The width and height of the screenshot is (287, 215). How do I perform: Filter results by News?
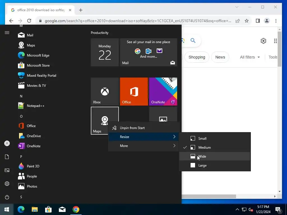click(220, 57)
